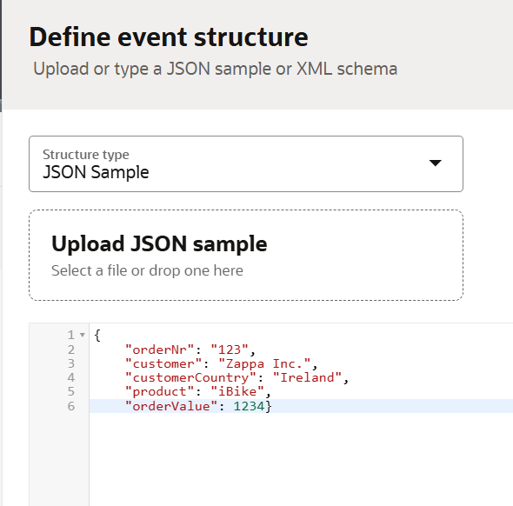Click 'Select a file or drop one here' text
The width and height of the screenshot is (513, 506).
point(147,271)
